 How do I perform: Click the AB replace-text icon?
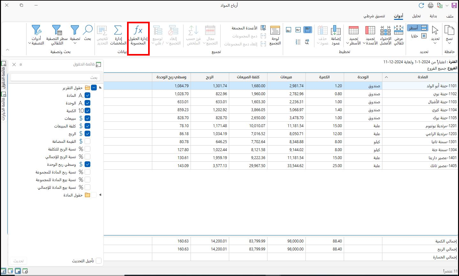click(x=307, y=42)
